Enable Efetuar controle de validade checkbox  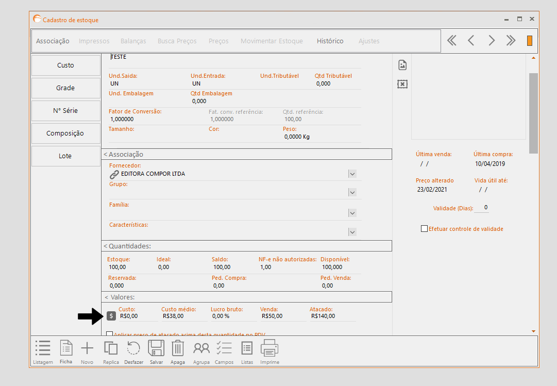pos(424,229)
